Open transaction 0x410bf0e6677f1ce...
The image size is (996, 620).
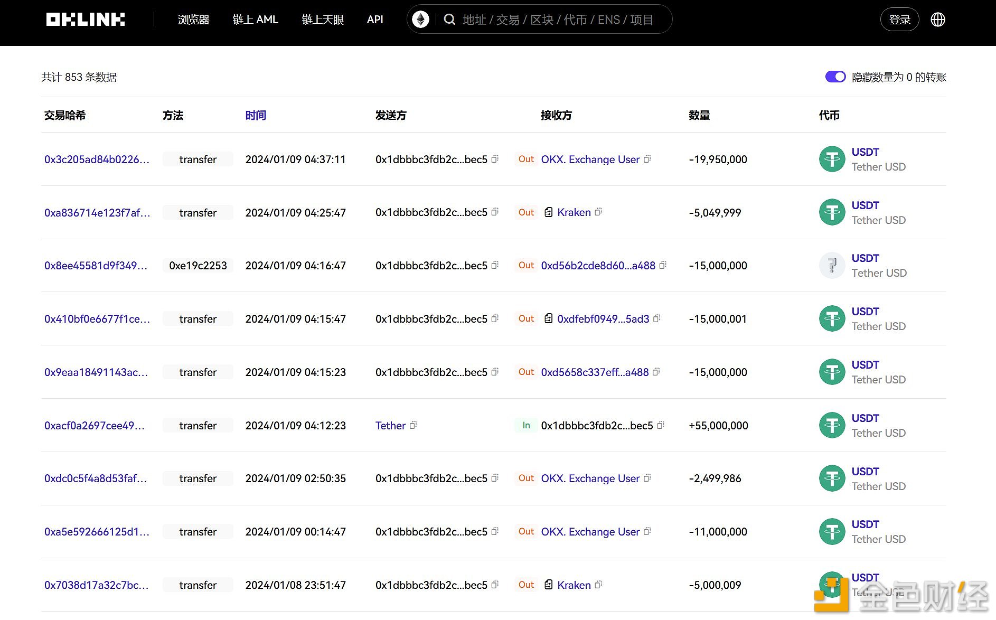pos(97,318)
